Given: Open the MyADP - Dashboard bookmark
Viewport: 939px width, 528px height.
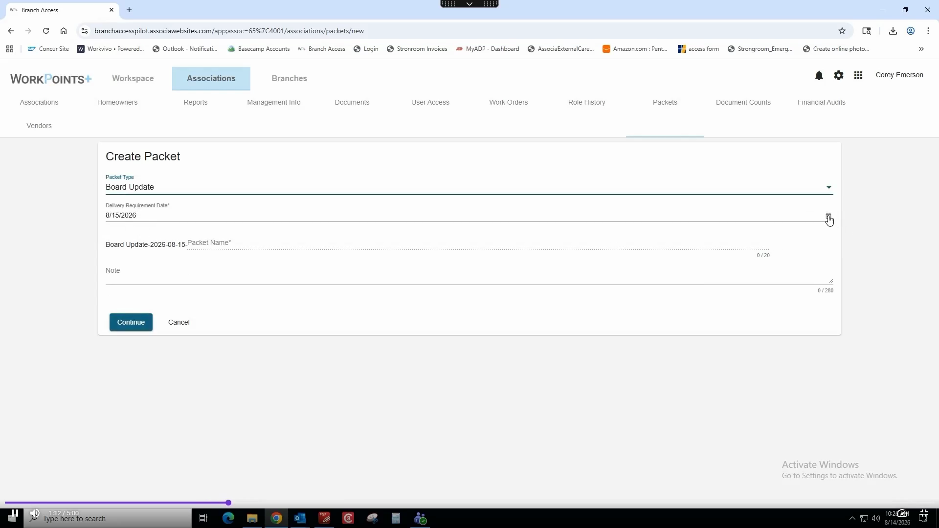Looking at the screenshot, I should (487, 49).
